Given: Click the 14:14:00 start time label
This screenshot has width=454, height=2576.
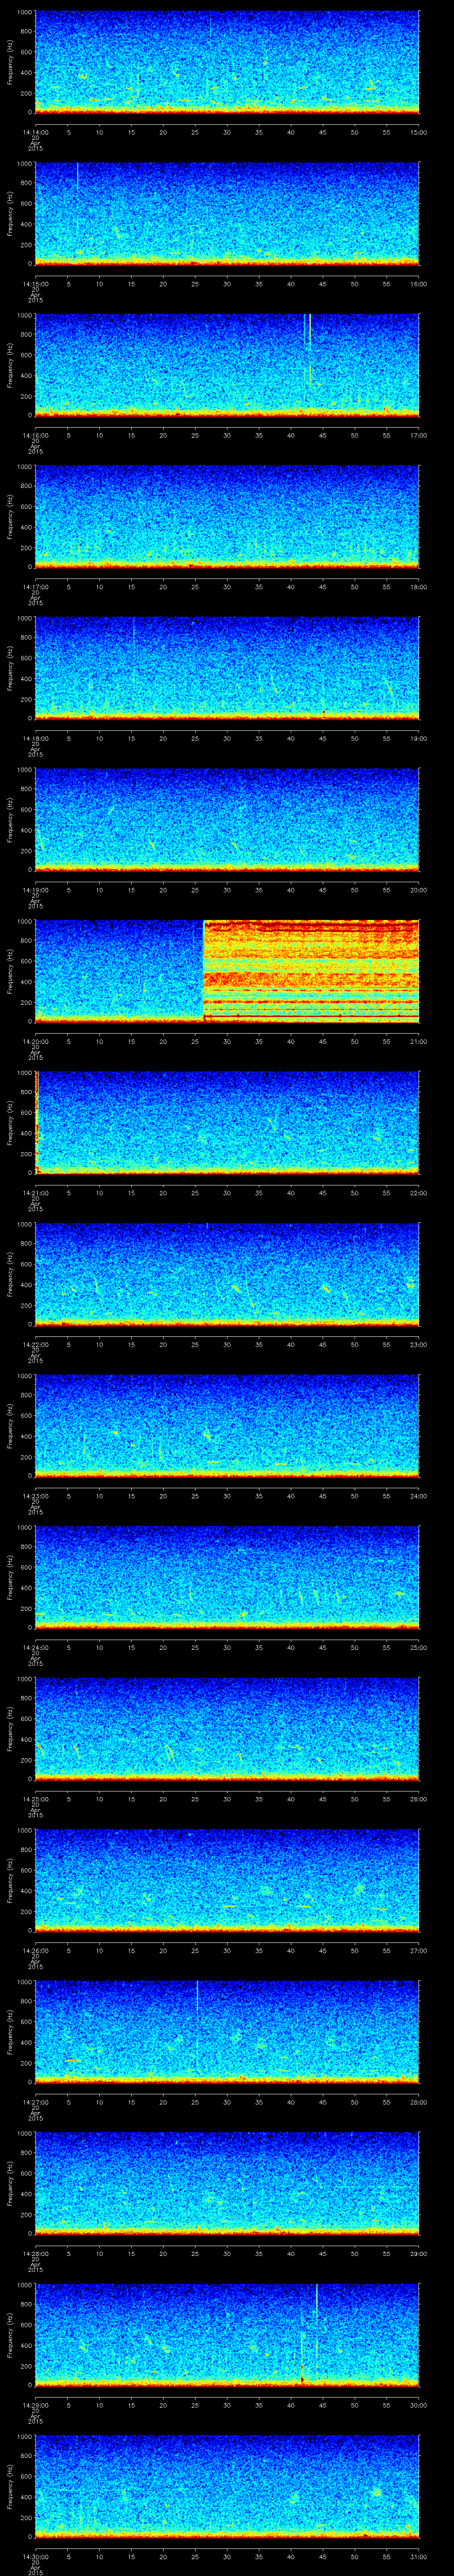Looking at the screenshot, I should coord(36,132).
